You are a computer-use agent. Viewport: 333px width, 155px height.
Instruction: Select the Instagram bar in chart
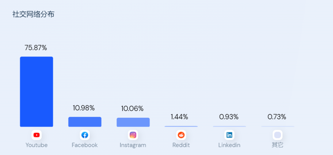point(133,122)
